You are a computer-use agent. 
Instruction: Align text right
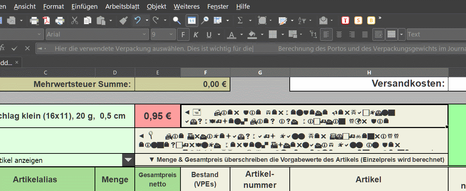coord(352,34)
